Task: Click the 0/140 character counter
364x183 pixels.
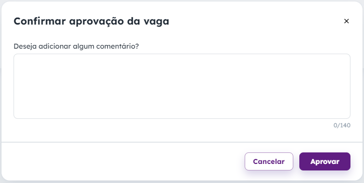Action: coord(342,125)
